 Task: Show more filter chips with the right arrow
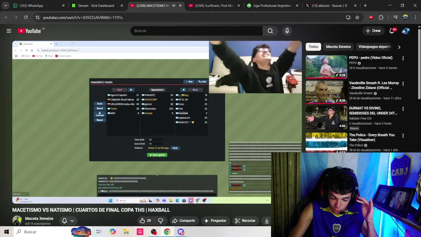[399, 47]
